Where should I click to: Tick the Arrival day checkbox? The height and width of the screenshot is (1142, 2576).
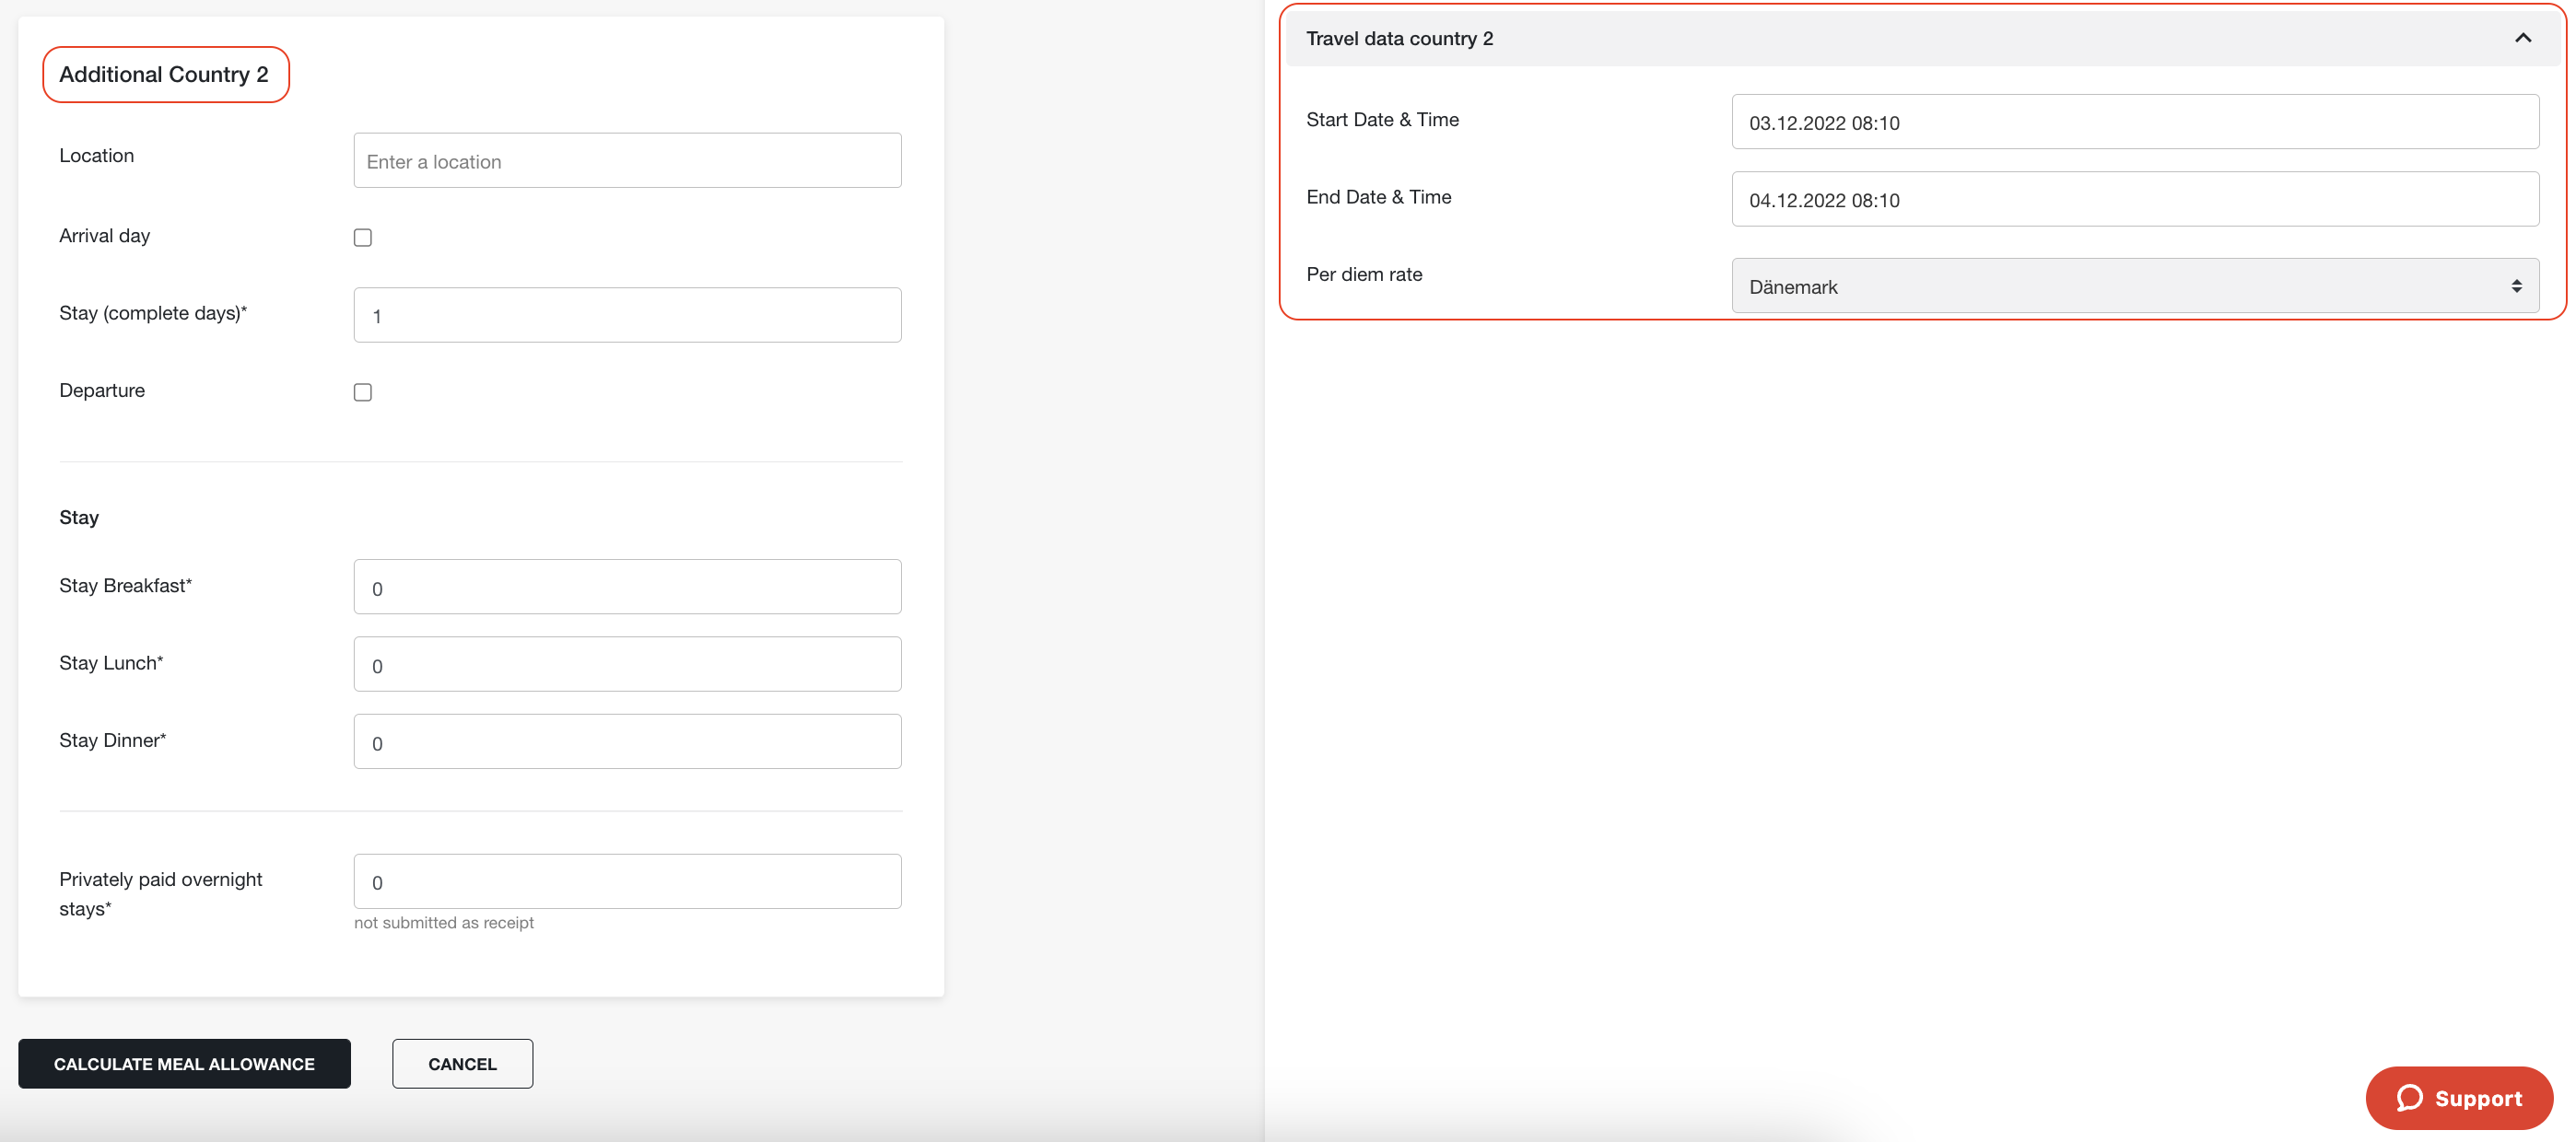pyautogui.click(x=363, y=237)
